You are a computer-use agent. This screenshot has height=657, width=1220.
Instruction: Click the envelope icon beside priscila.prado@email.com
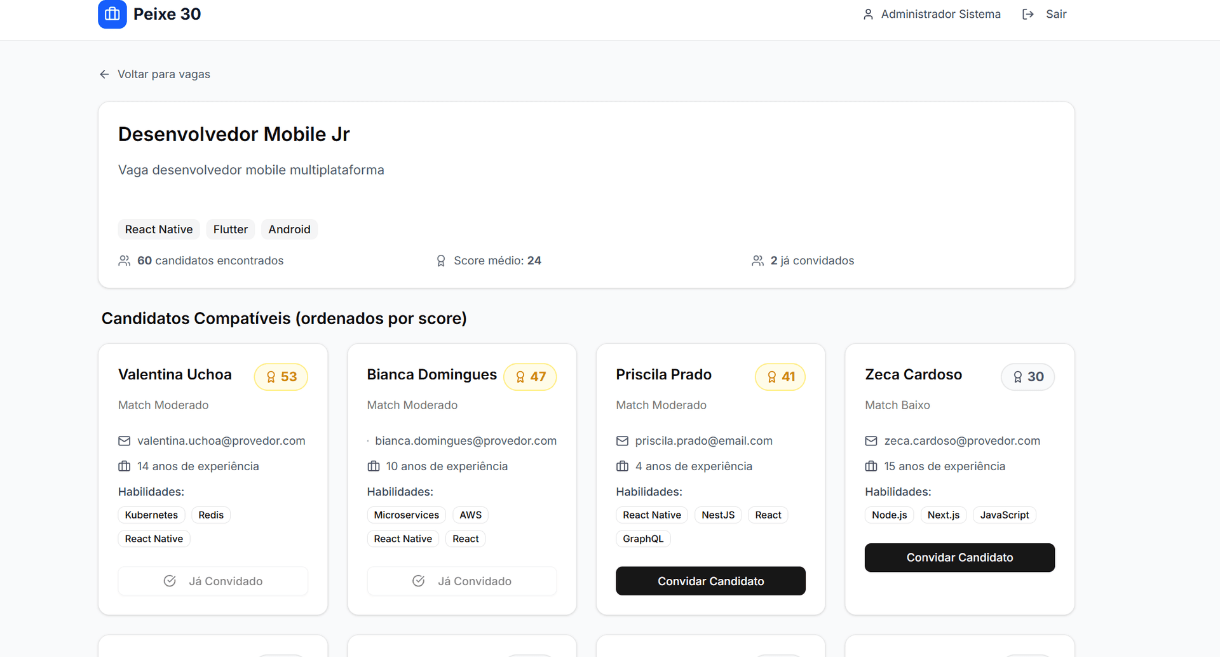pyautogui.click(x=623, y=441)
